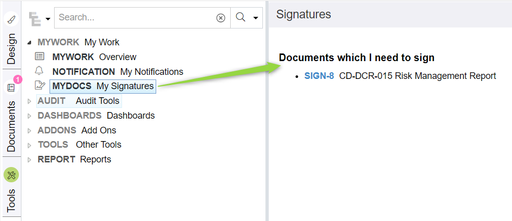Viewport: 512px width, 221px height.
Task: Expand the DASHBOARDS node
Action: (x=29, y=116)
